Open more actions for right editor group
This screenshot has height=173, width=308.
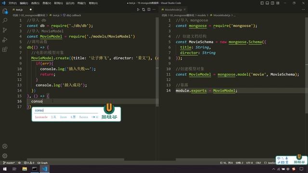(303, 10)
